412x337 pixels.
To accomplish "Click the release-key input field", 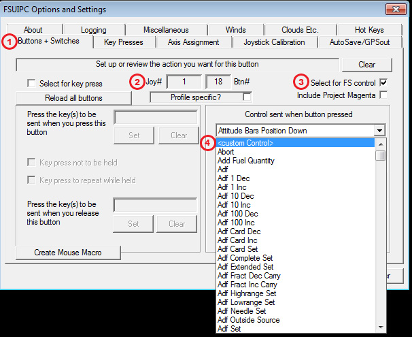I will tap(155, 205).
